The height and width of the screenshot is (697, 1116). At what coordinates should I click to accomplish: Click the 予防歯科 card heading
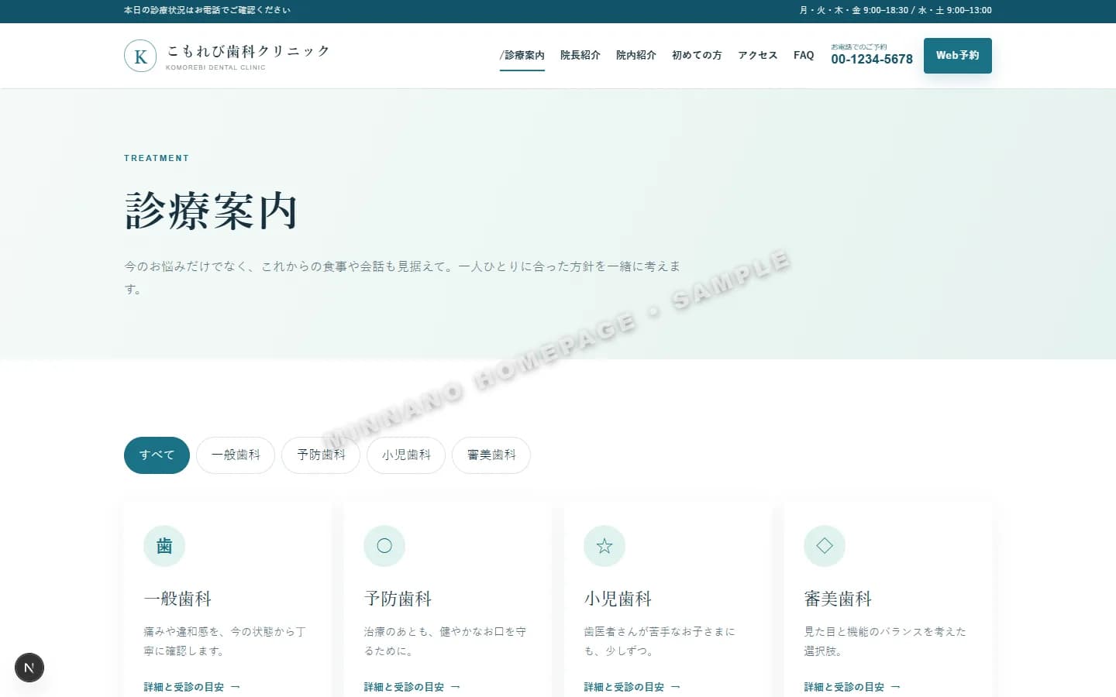tap(398, 599)
